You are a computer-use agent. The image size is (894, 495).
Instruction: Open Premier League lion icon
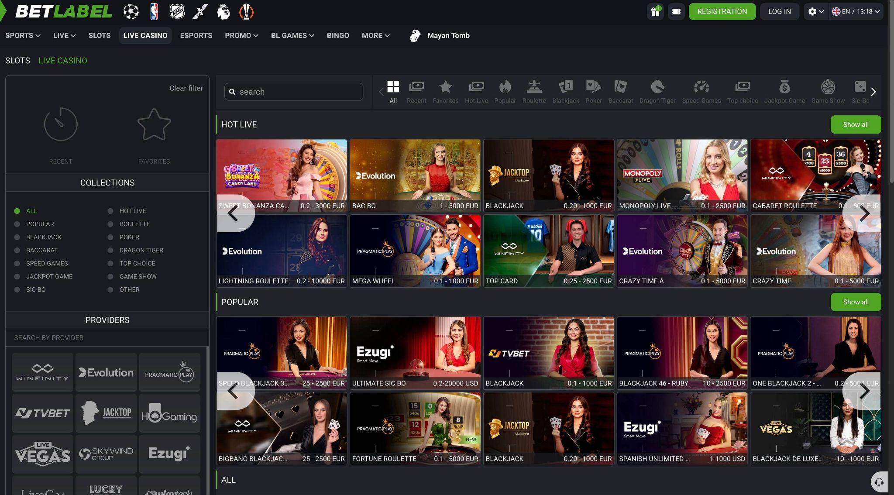click(x=223, y=12)
